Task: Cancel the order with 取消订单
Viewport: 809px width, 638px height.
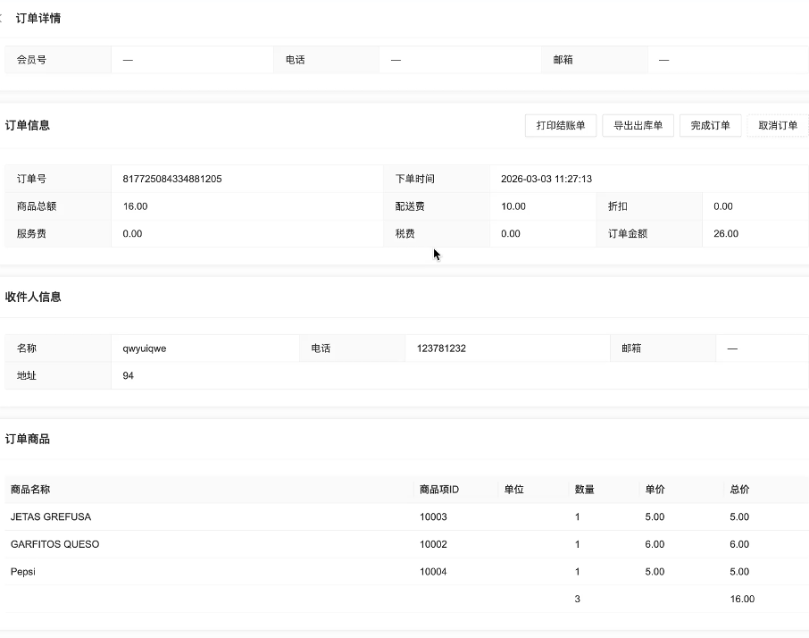Action: pos(777,126)
